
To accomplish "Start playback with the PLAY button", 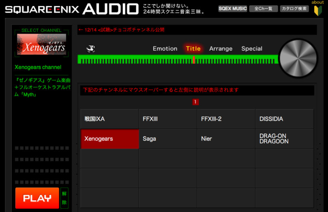I will pos(37,198).
